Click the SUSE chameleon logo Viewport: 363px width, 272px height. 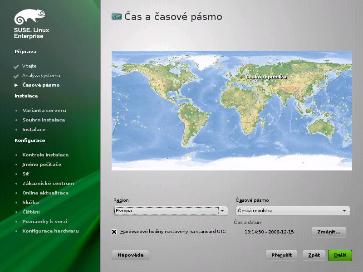click(29, 17)
